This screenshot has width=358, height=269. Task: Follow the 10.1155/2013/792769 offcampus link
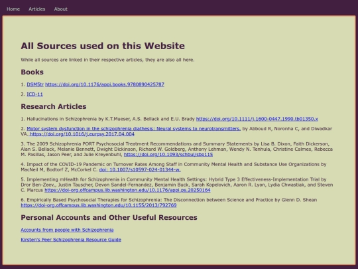(99, 205)
